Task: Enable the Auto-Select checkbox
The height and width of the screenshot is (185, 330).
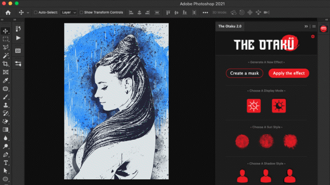Action: [x=35, y=12]
